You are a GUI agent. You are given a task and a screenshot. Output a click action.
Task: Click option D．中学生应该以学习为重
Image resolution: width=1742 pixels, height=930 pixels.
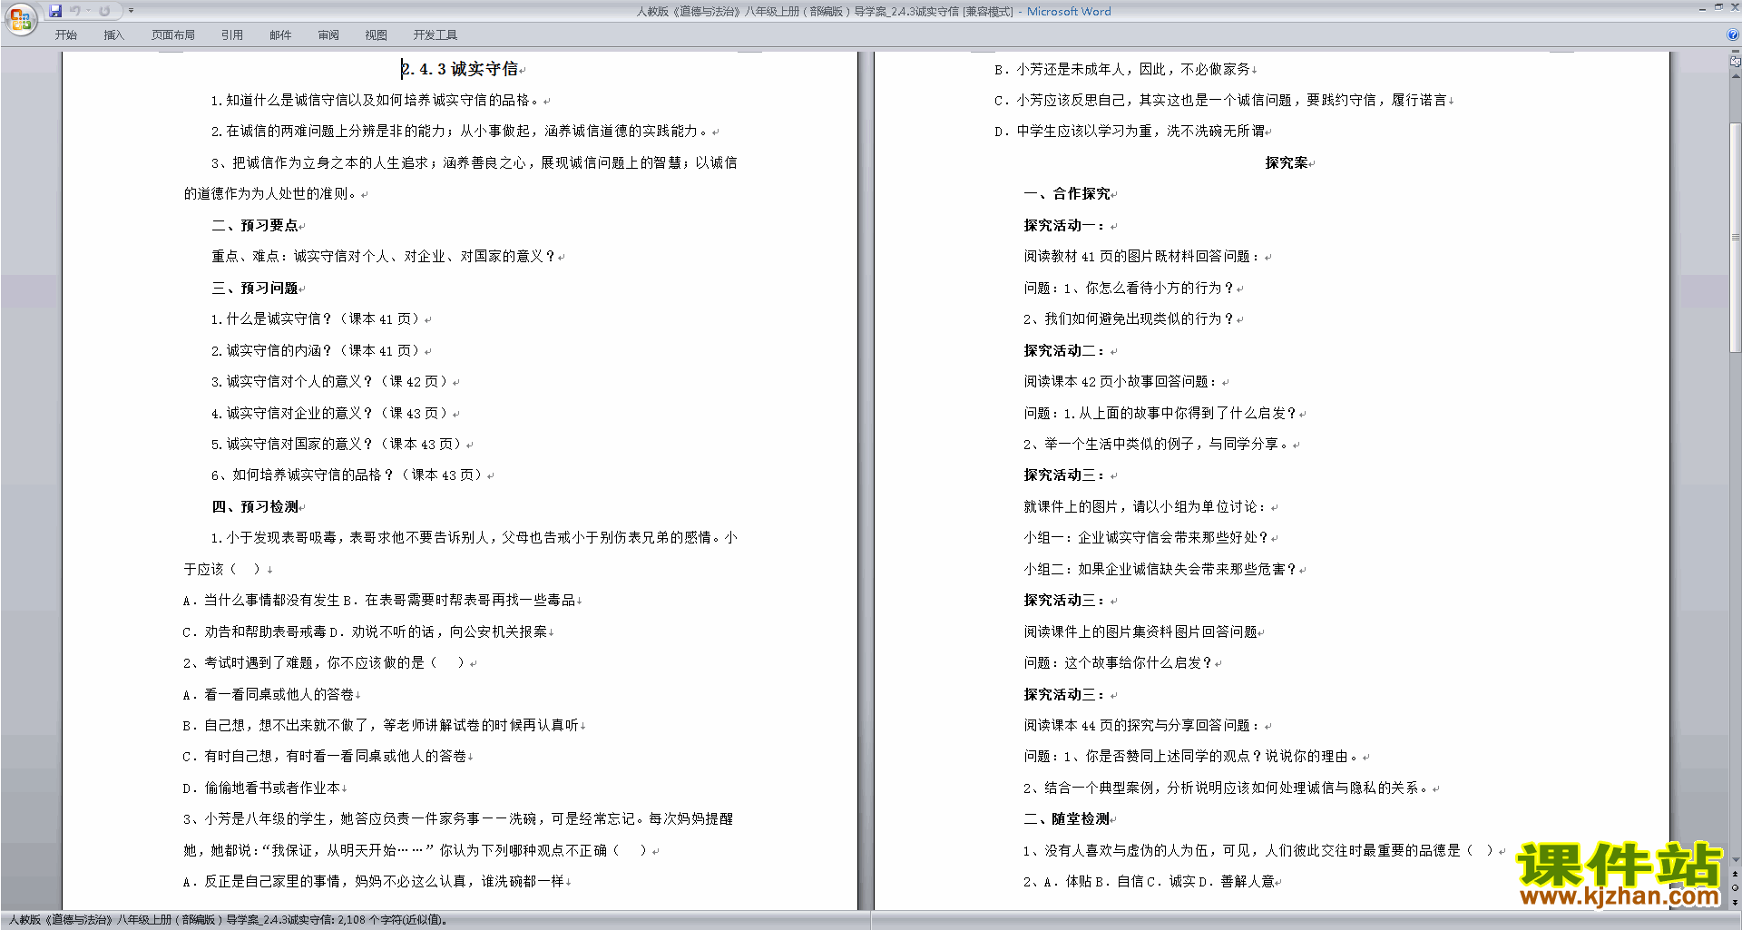pyautogui.click(x=1130, y=132)
